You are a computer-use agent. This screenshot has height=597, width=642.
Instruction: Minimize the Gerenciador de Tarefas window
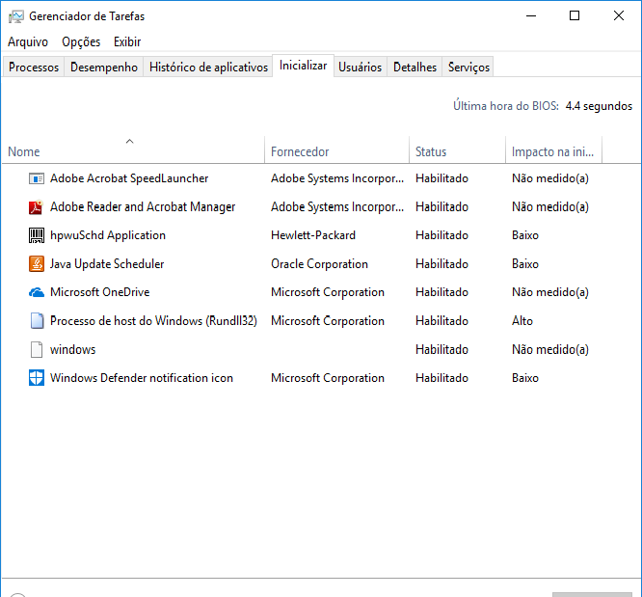(x=531, y=16)
